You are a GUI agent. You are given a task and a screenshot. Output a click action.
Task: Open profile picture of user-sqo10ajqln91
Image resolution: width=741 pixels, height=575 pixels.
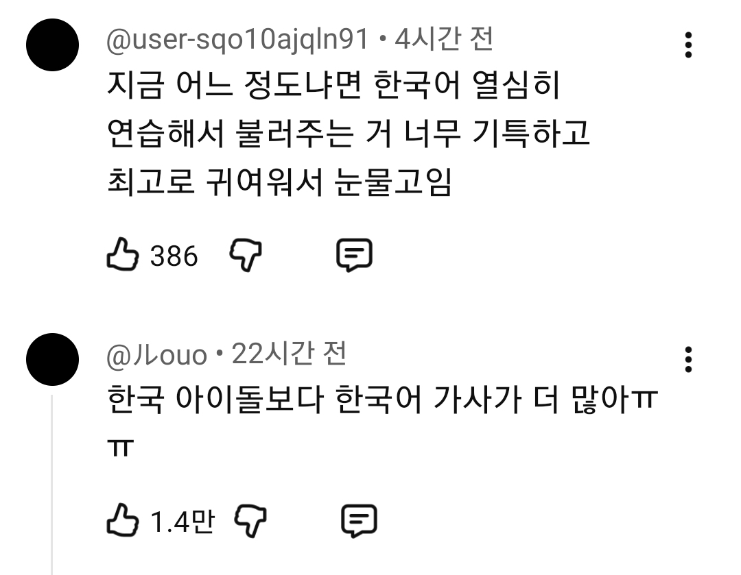52,45
